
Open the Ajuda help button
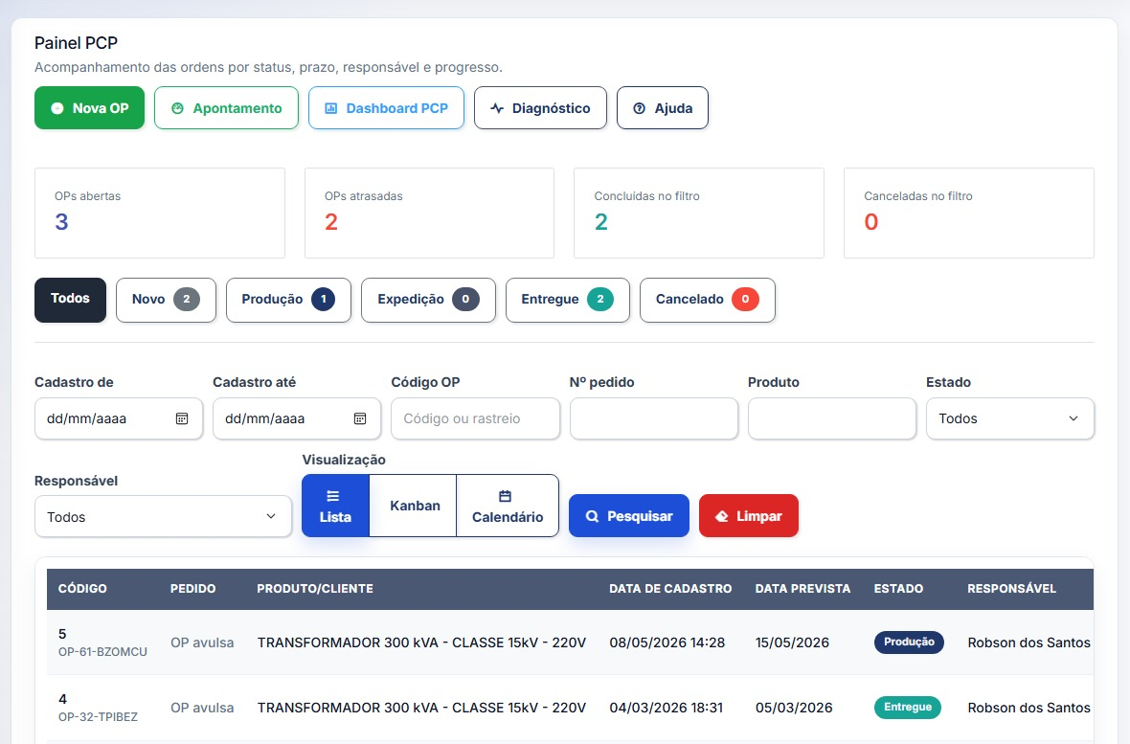click(663, 108)
